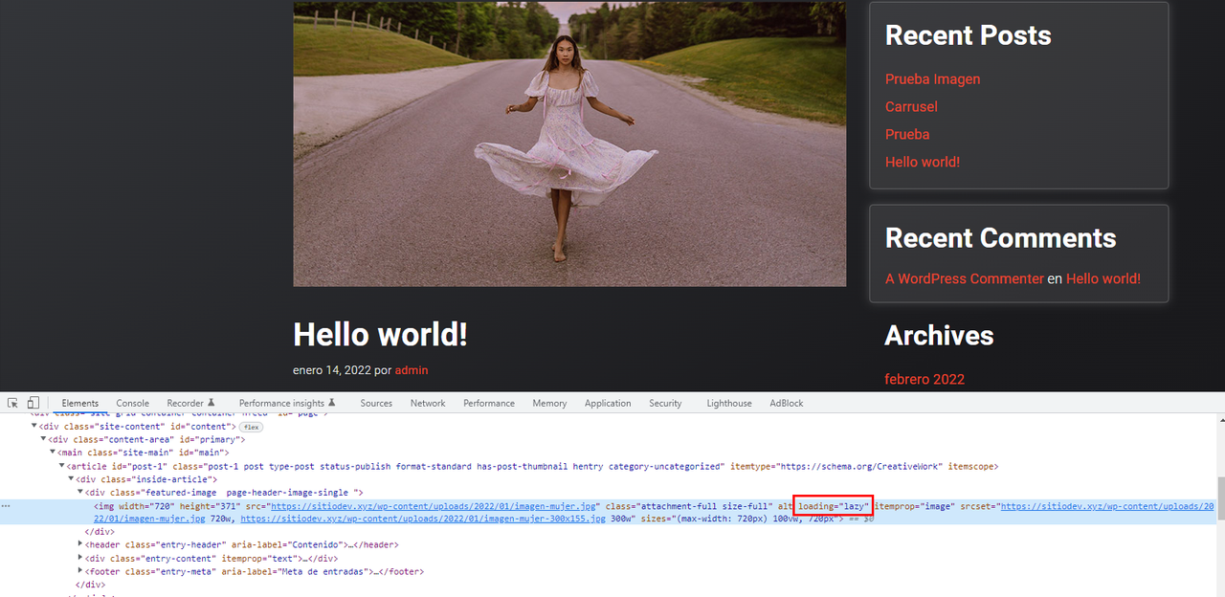Click the Recent Comments widget heading
Screen dimensions: 1225x597
point(1000,238)
